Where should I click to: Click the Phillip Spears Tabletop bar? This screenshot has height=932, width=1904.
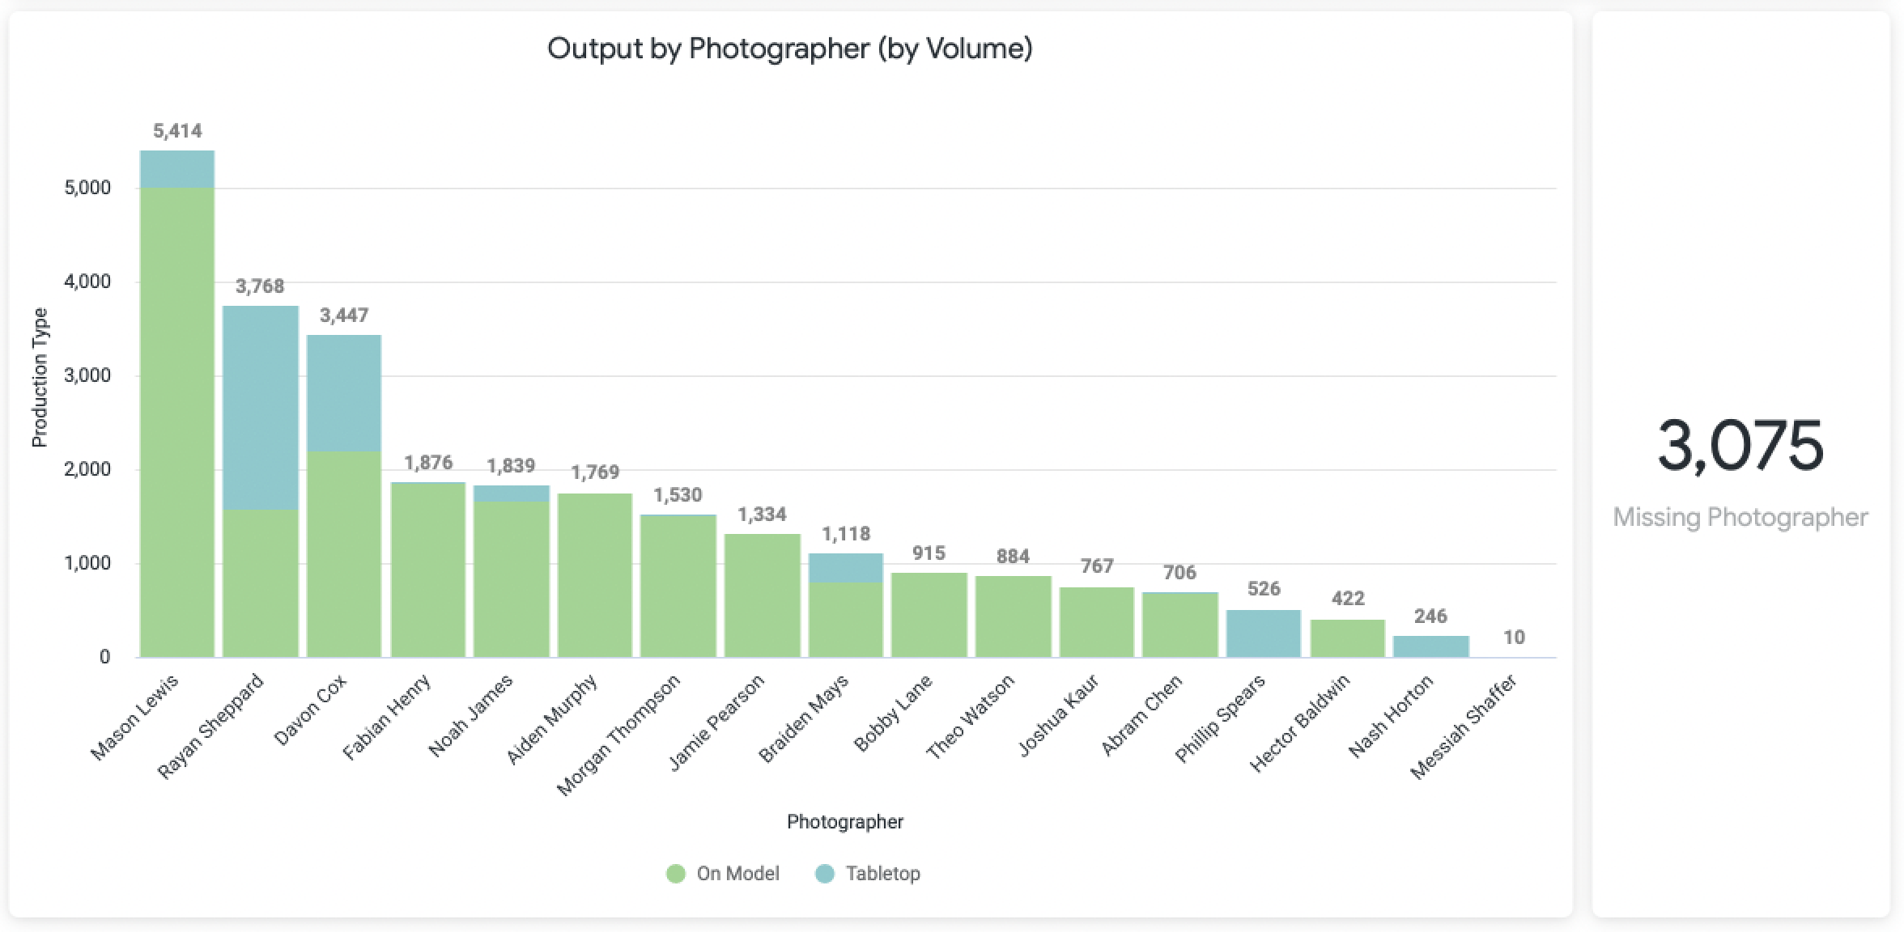pos(1264,633)
